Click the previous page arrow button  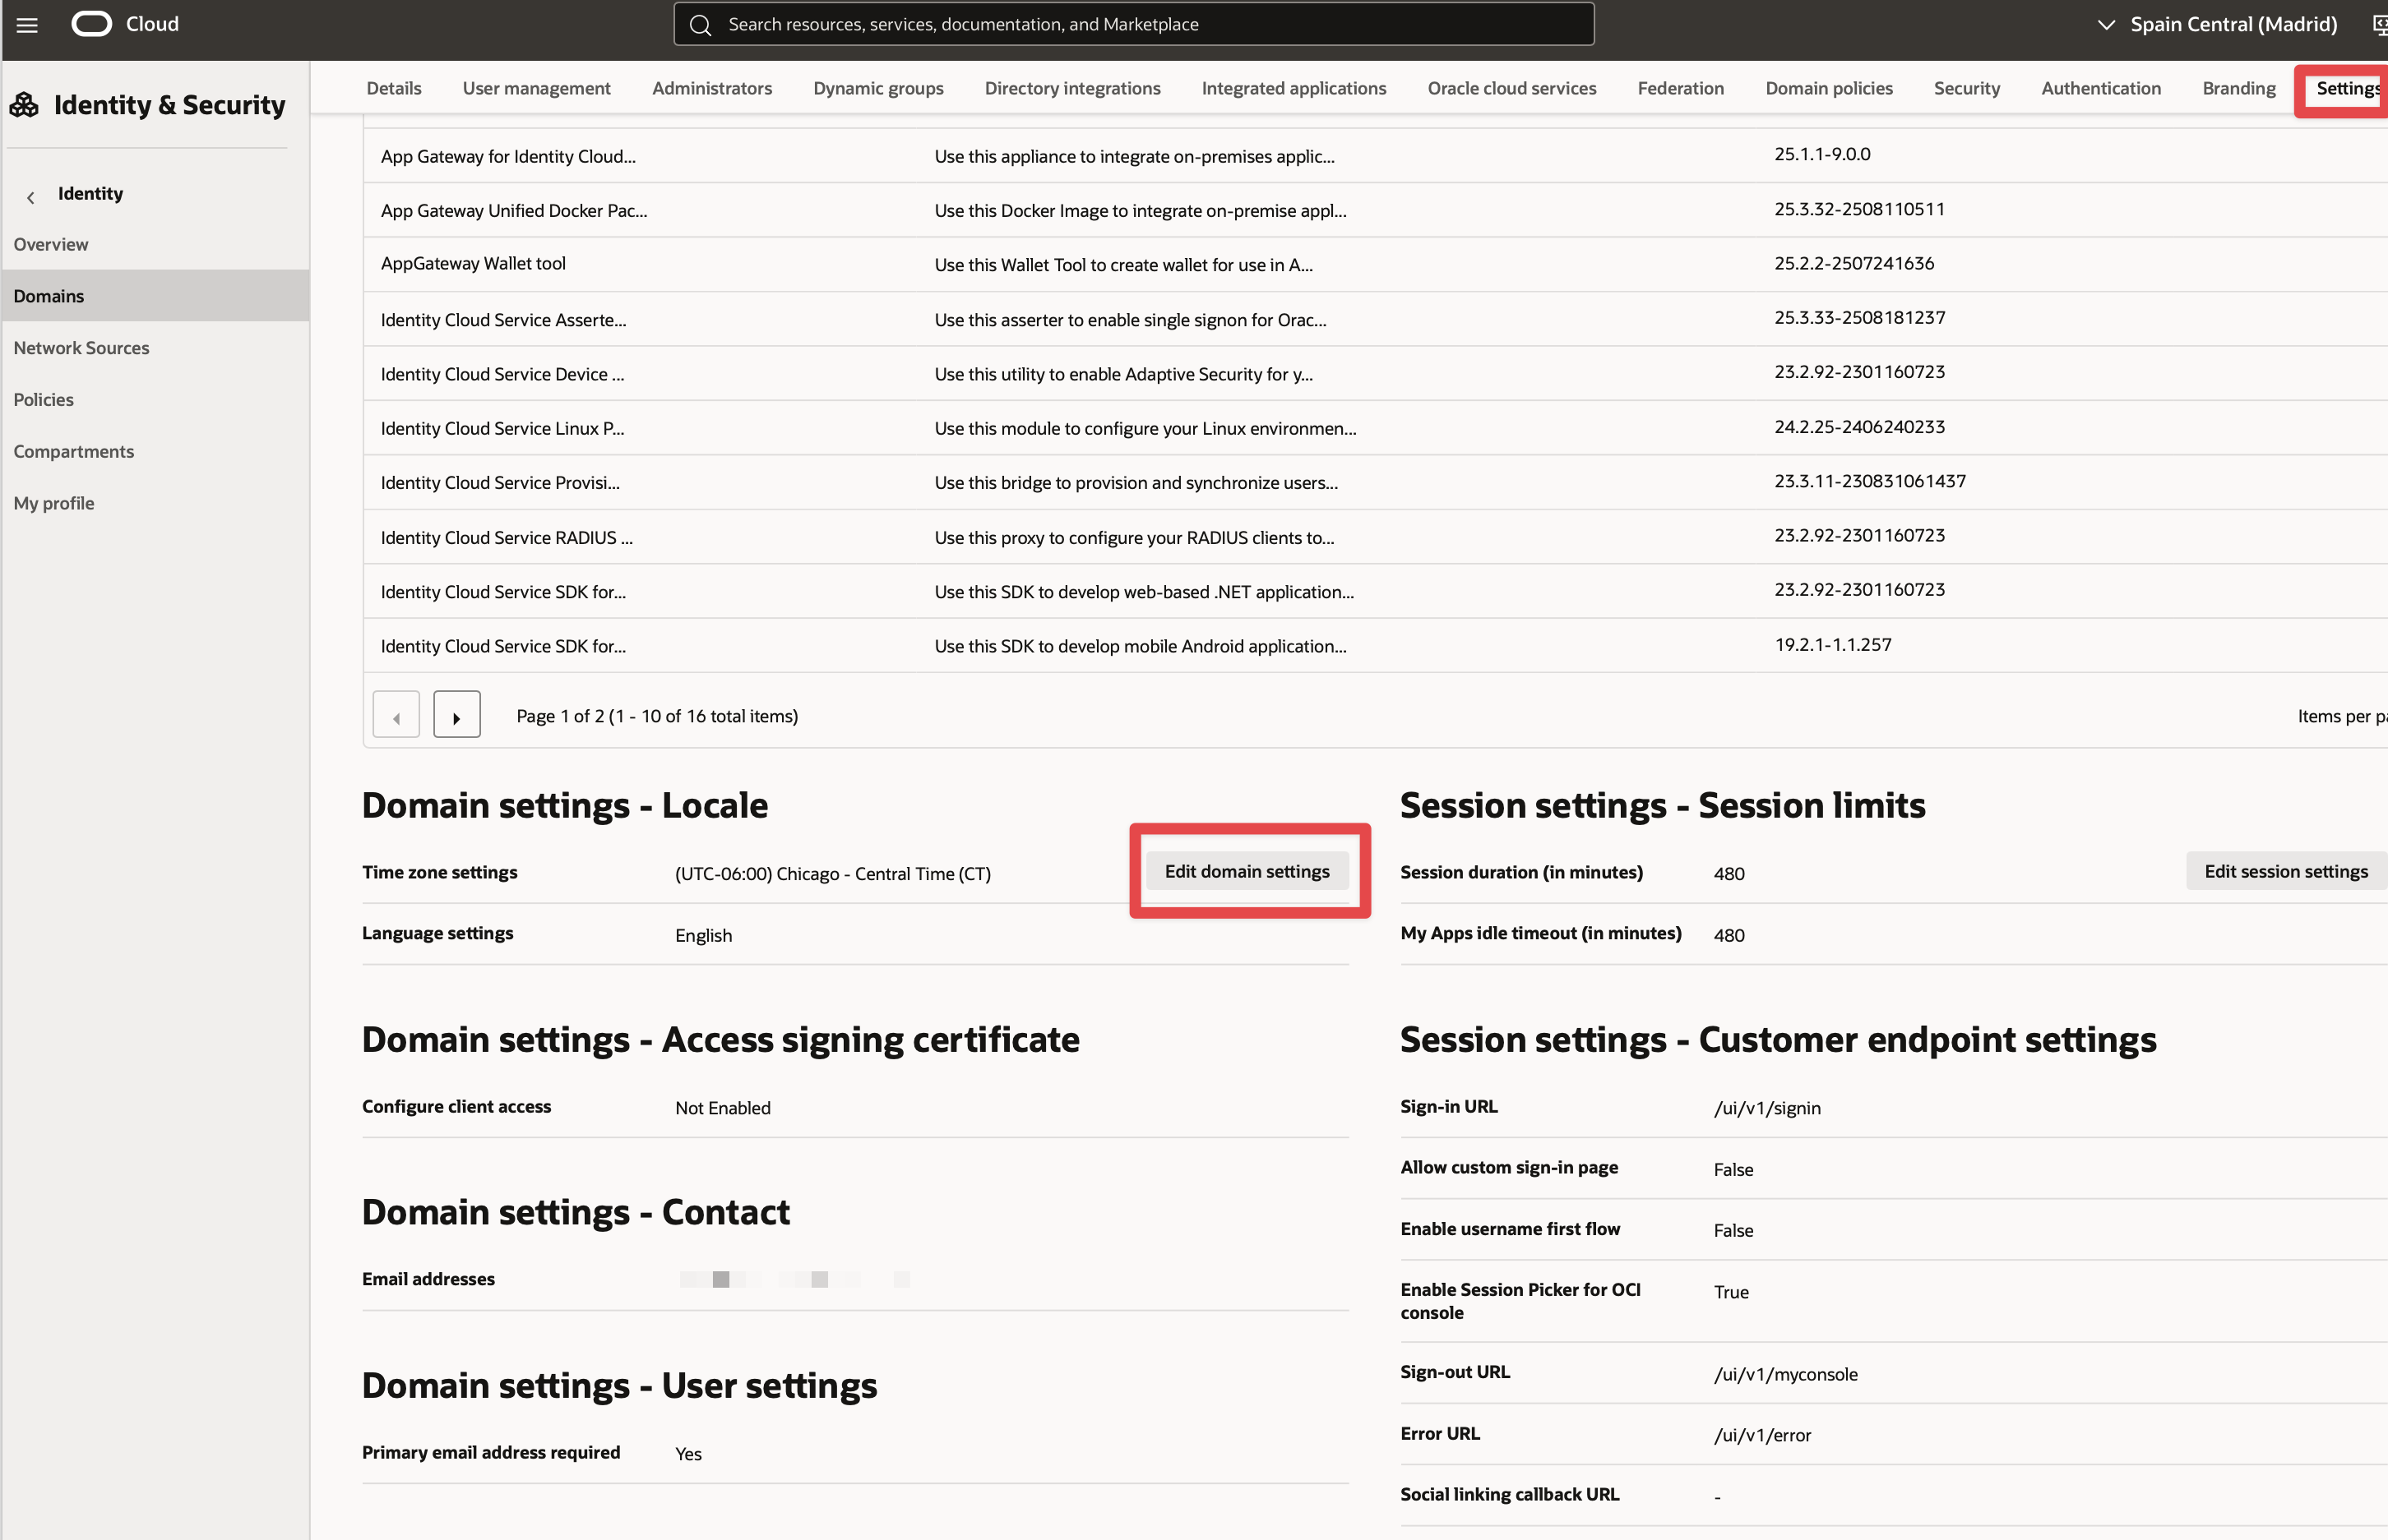pyautogui.click(x=396, y=716)
